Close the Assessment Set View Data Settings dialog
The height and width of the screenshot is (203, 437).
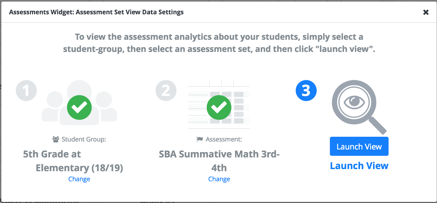(426, 12)
